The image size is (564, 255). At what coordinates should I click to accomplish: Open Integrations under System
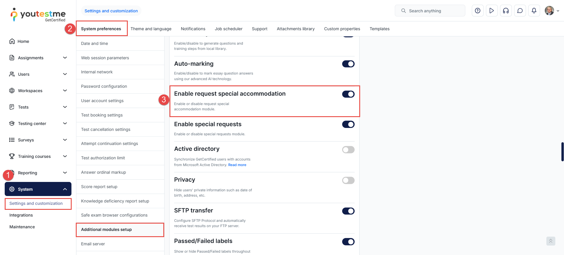(x=21, y=215)
